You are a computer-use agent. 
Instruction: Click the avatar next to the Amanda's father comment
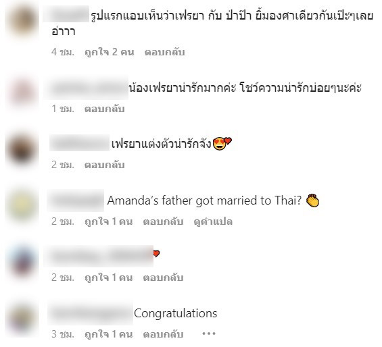(x=22, y=206)
